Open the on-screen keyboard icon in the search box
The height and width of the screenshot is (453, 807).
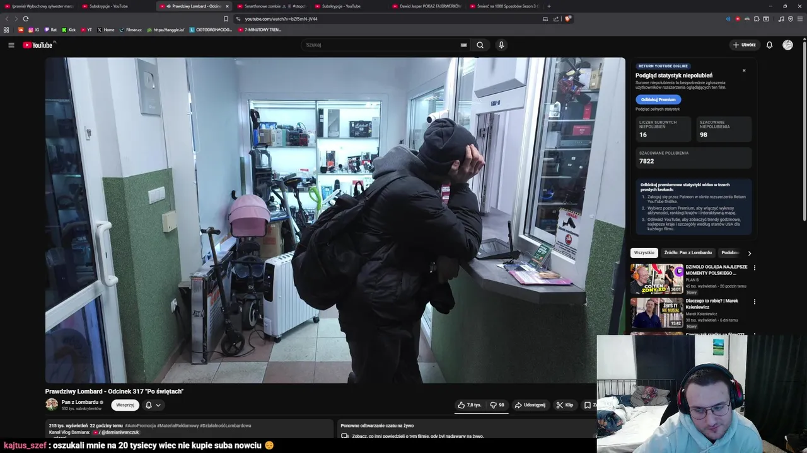pyautogui.click(x=463, y=45)
